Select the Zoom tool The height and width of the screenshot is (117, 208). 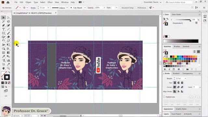click(x=8, y=68)
